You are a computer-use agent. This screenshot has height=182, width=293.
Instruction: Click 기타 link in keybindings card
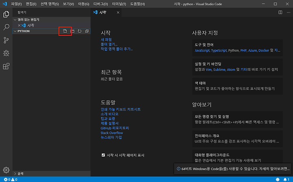pos(244,69)
